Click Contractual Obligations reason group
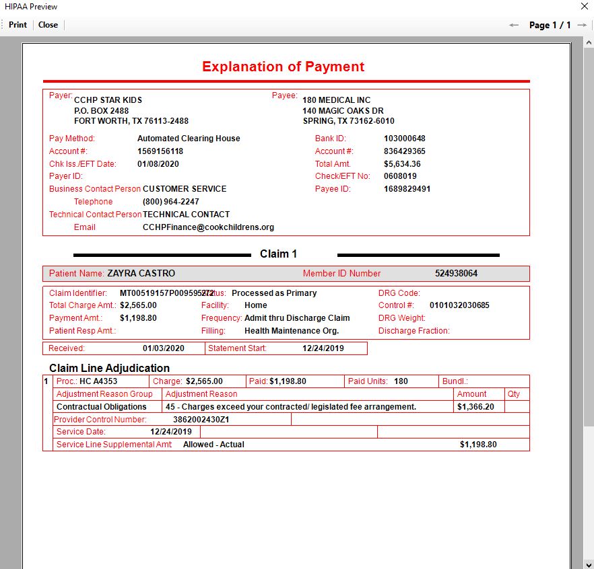Viewport: 594px width, 569px height. pyautogui.click(x=101, y=407)
